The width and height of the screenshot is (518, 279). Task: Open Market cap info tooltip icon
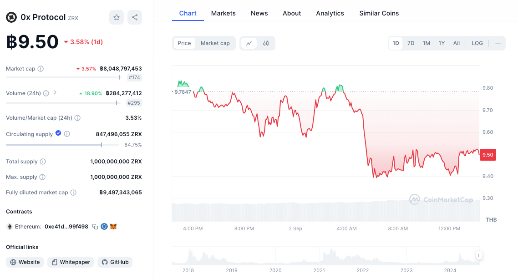41,69
